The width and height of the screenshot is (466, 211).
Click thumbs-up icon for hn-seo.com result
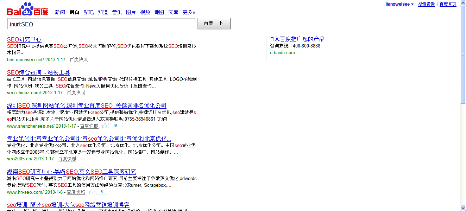tap(91, 192)
